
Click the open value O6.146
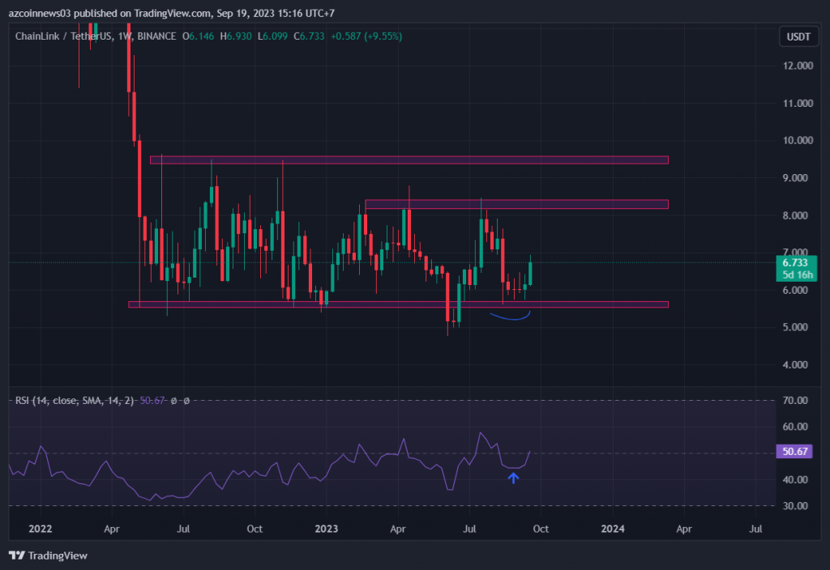click(198, 36)
